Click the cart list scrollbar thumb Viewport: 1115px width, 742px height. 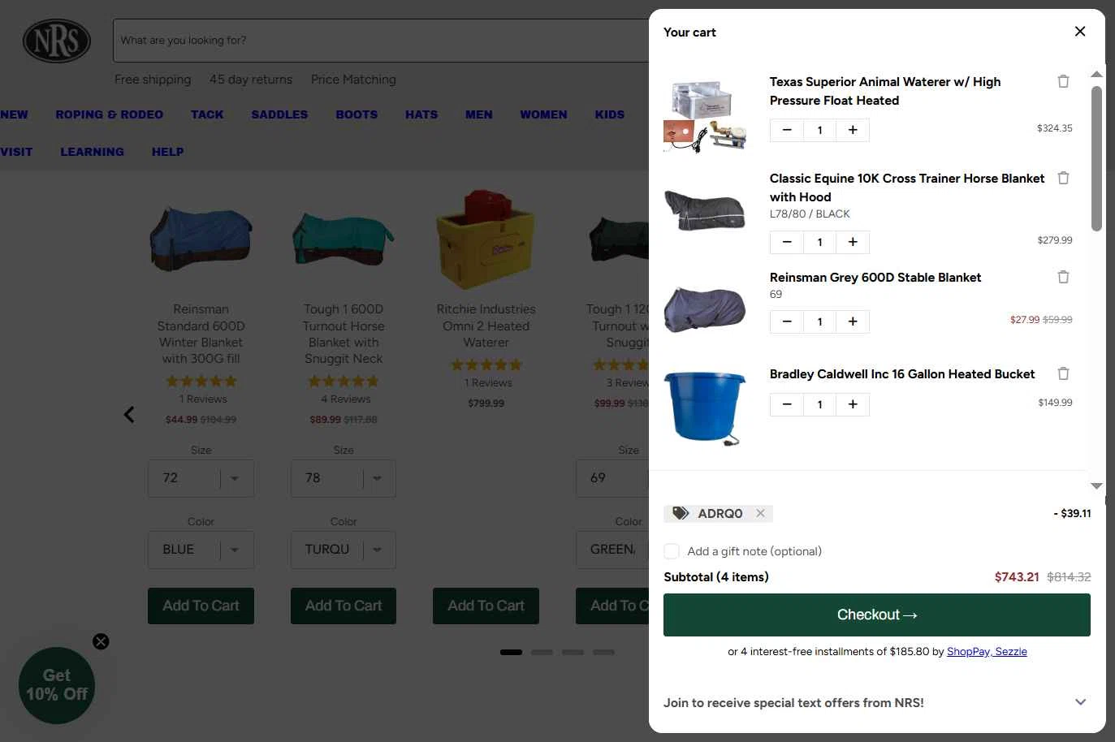(1096, 158)
